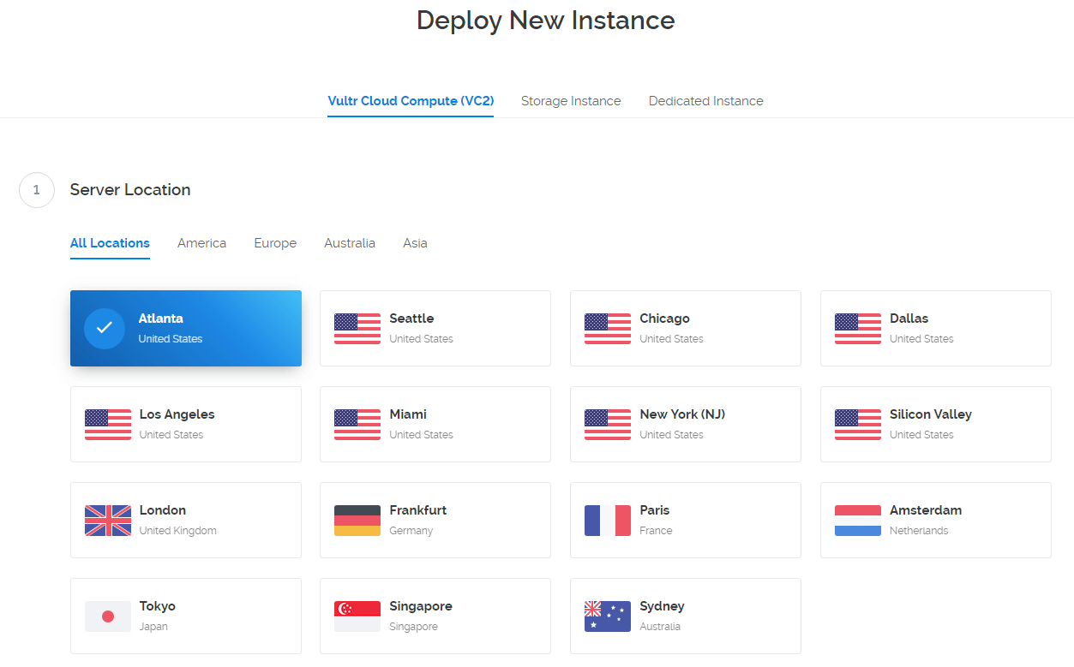This screenshot has width=1074, height=667.
Task: Show only Australia server locations
Action: click(x=350, y=243)
